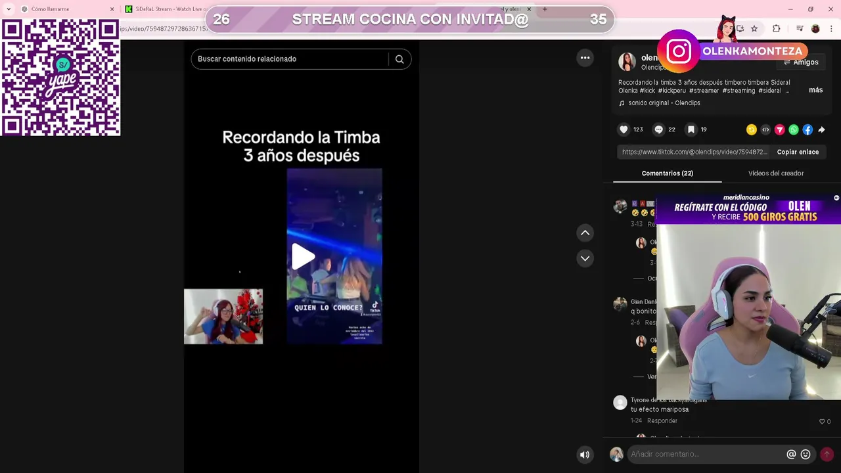Open a new browser tab
Image resolution: width=841 pixels, height=473 pixels.
(x=545, y=9)
